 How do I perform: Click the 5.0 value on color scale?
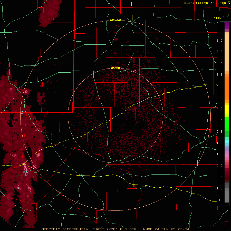(219, 97)
